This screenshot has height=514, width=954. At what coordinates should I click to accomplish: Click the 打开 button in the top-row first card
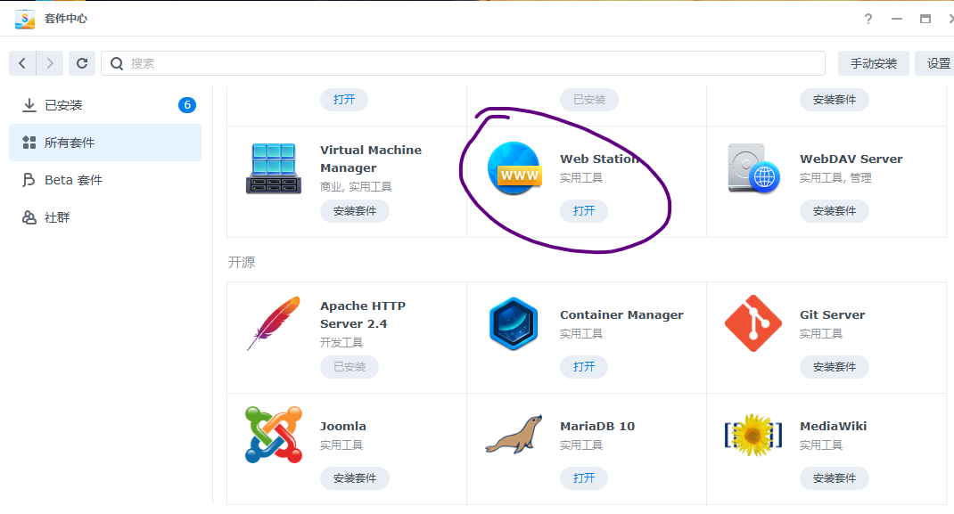coord(344,100)
